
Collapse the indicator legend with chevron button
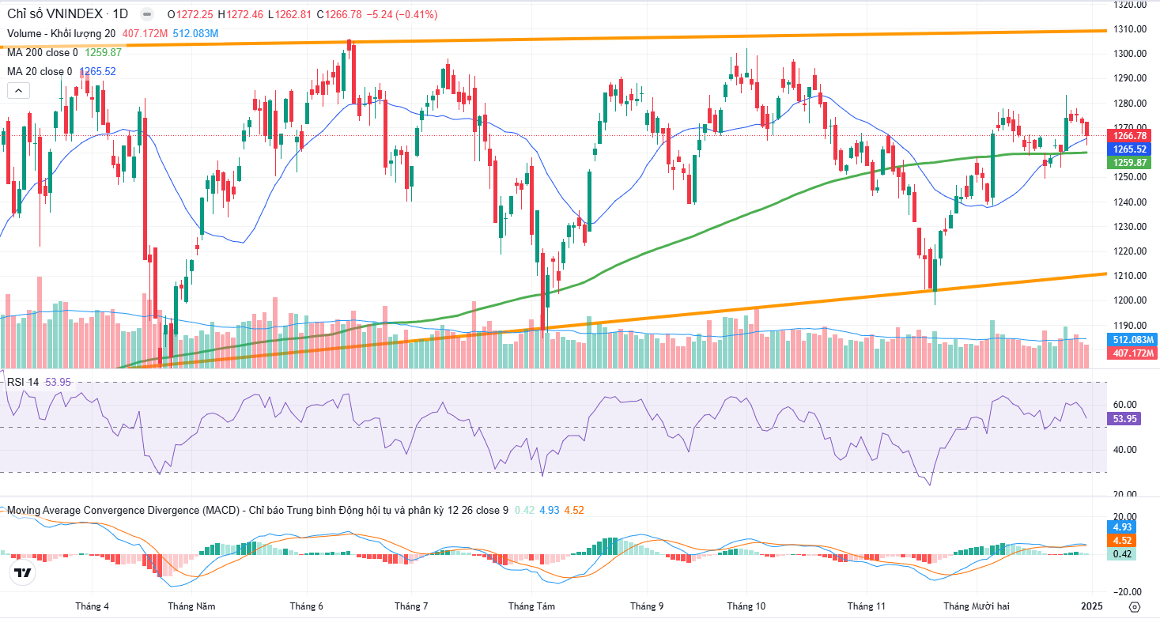(x=18, y=90)
